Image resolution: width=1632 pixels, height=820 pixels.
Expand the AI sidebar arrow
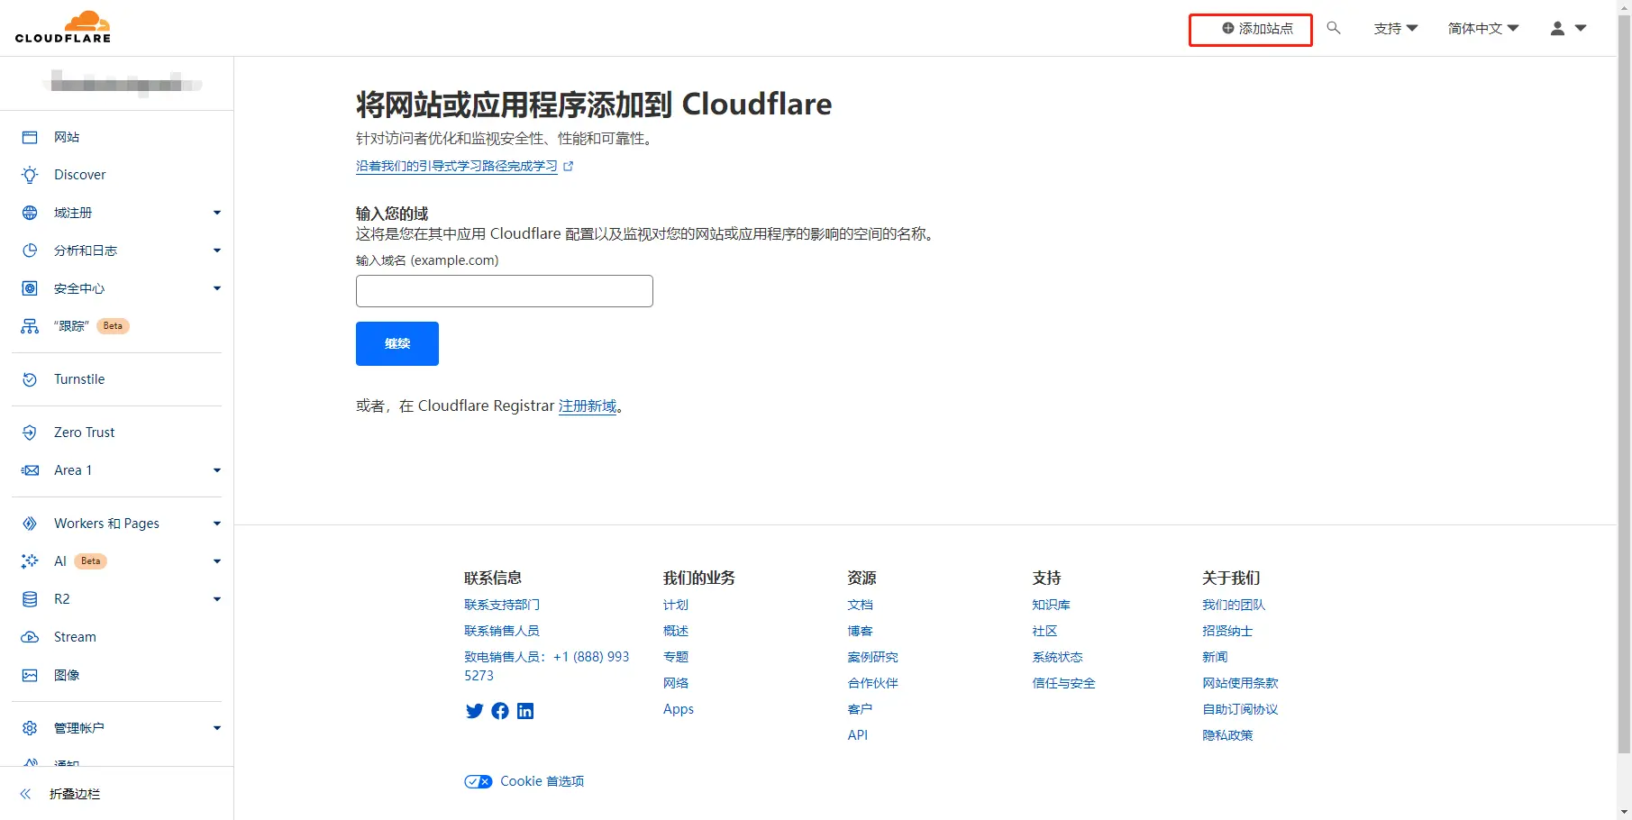(217, 561)
